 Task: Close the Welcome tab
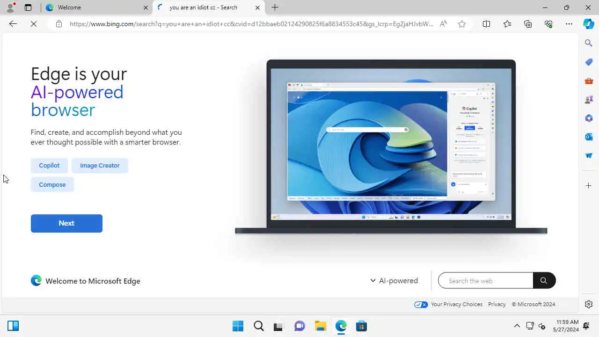pyautogui.click(x=146, y=7)
